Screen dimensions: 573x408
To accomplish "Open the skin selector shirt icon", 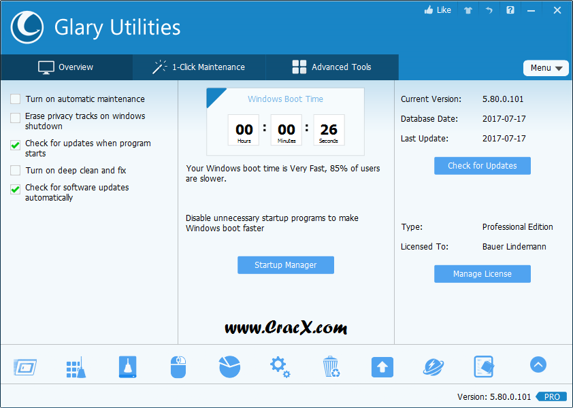I will pyautogui.click(x=468, y=10).
